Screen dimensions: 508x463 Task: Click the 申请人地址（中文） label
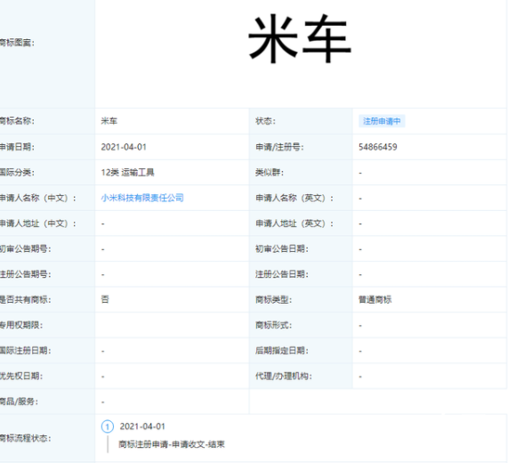coord(38,223)
